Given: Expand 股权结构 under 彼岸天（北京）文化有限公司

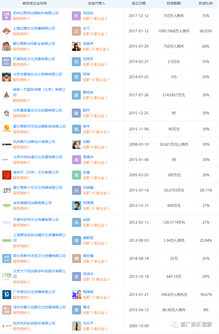Looking at the screenshot, I should tap(22, 178).
